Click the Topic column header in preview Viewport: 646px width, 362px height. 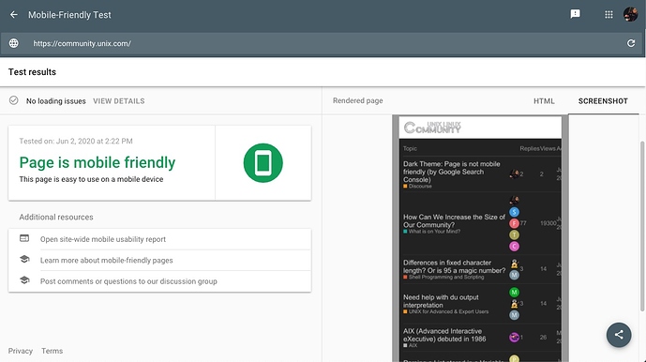point(410,148)
